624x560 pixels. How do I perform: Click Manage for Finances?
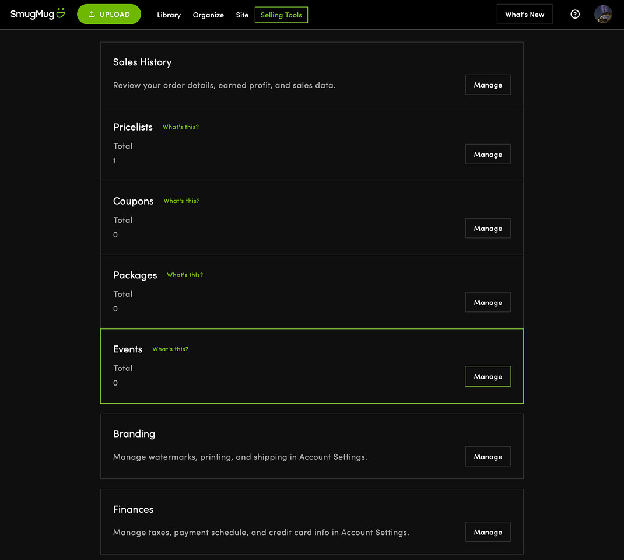click(488, 532)
